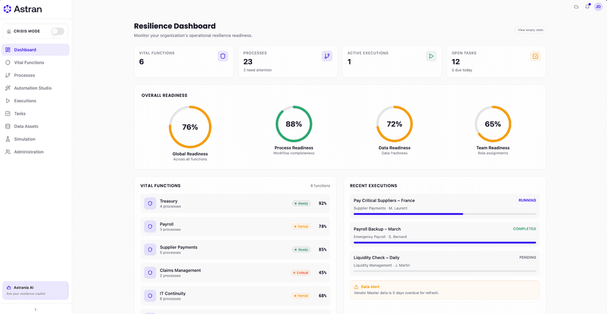
Task: Click the cloud status icon
Action: [576, 7]
